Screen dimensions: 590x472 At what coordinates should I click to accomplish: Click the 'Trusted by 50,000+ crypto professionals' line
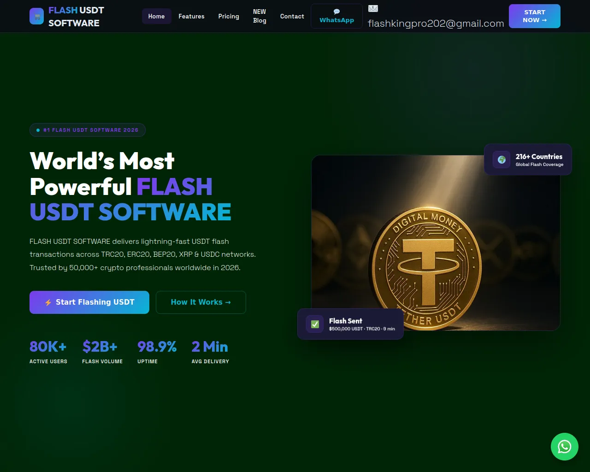click(135, 268)
